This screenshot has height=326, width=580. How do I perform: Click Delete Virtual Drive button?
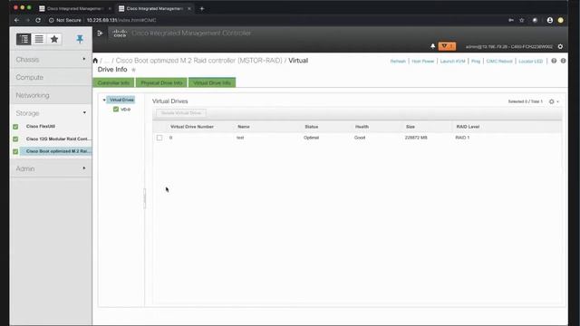pos(181,113)
